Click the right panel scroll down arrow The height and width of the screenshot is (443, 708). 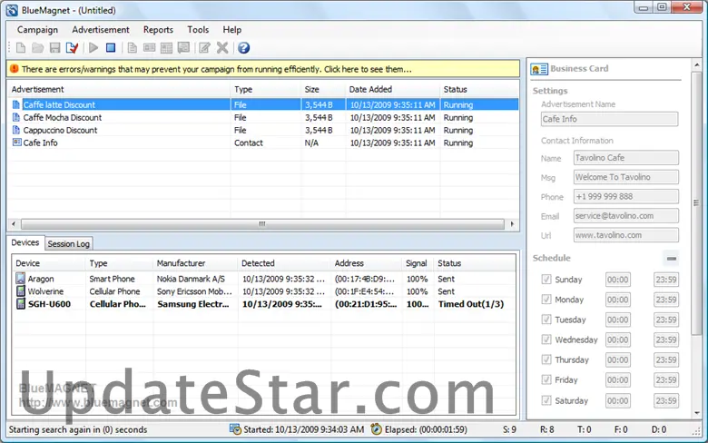coord(696,413)
